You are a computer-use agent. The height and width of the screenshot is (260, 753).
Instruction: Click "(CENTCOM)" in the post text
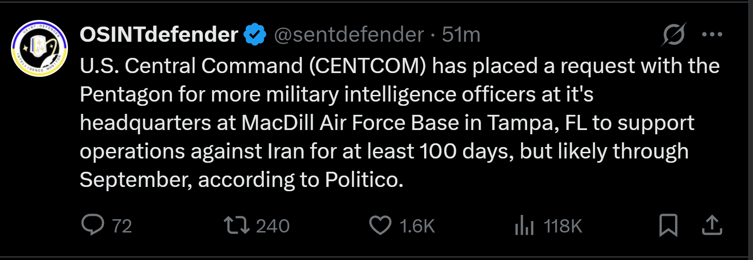(367, 66)
